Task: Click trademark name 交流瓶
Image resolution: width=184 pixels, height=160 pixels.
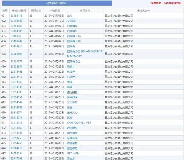Action: (x=71, y=21)
